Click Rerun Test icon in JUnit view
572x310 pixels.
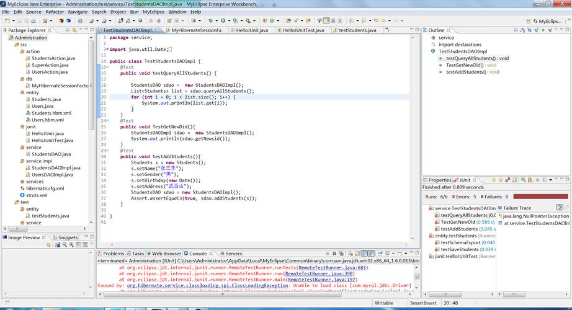click(524, 180)
